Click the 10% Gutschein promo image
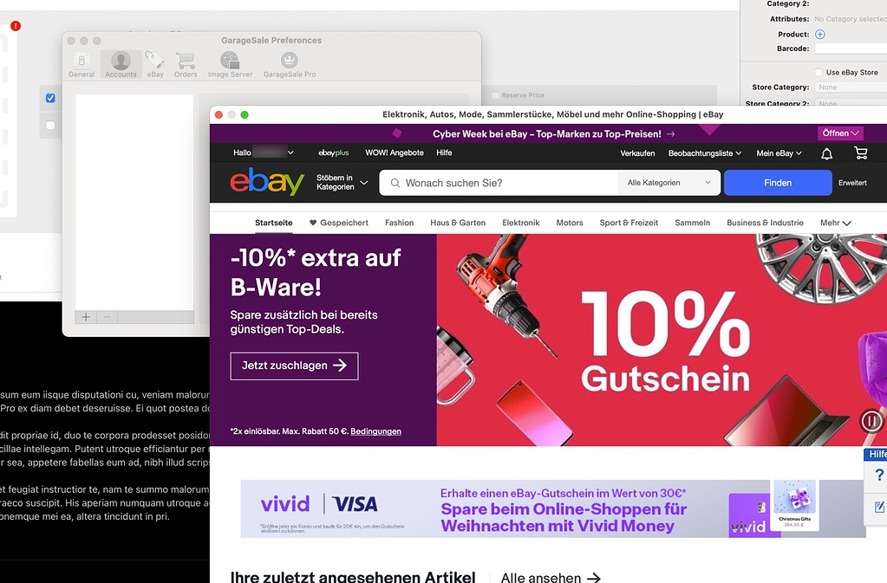This screenshot has height=583, width=887. (x=662, y=340)
